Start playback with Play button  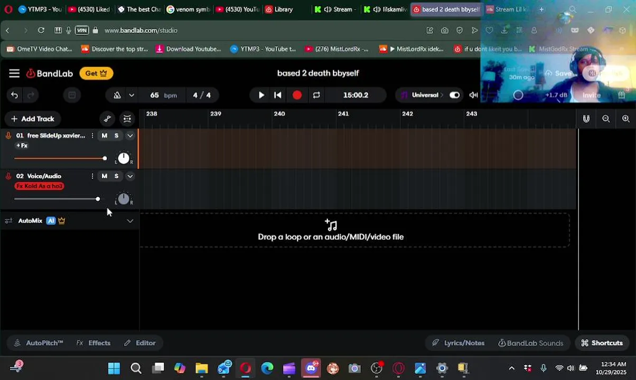pyautogui.click(x=261, y=95)
